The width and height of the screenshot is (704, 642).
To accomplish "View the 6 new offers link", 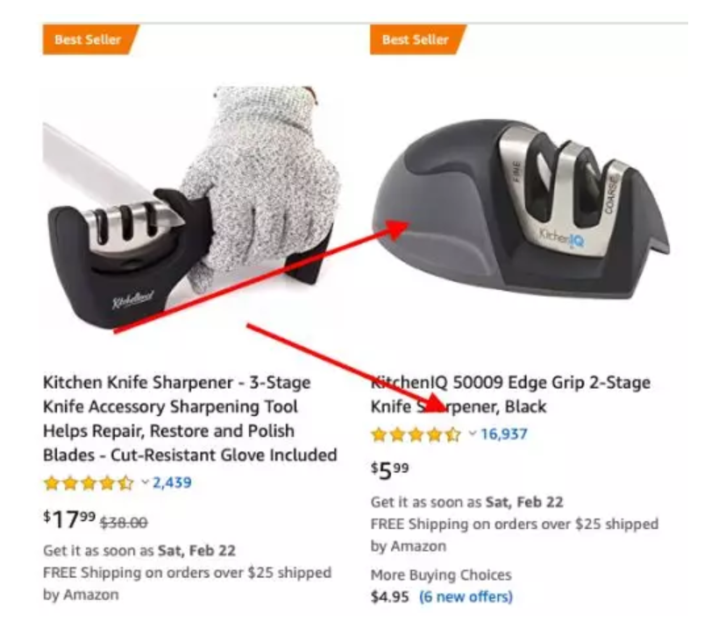I will 466,597.
